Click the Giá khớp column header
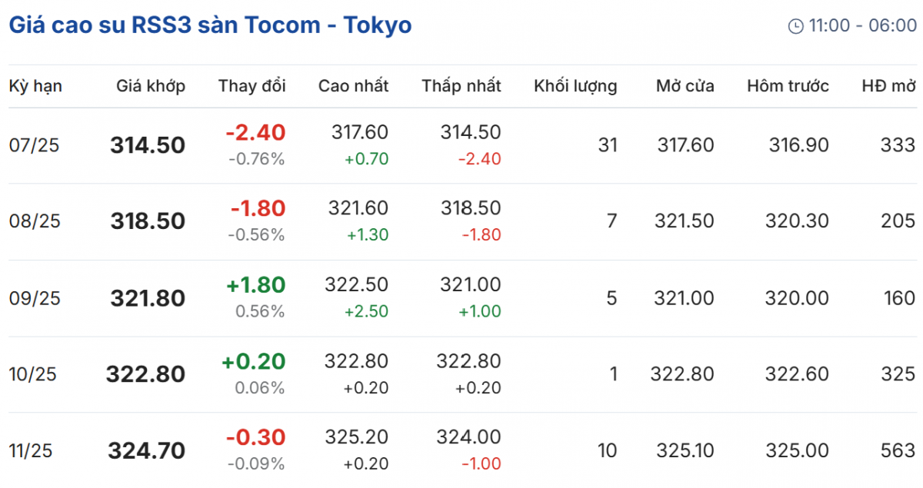This screenshot has height=488, width=923. pyautogui.click(x=151, y=86)
